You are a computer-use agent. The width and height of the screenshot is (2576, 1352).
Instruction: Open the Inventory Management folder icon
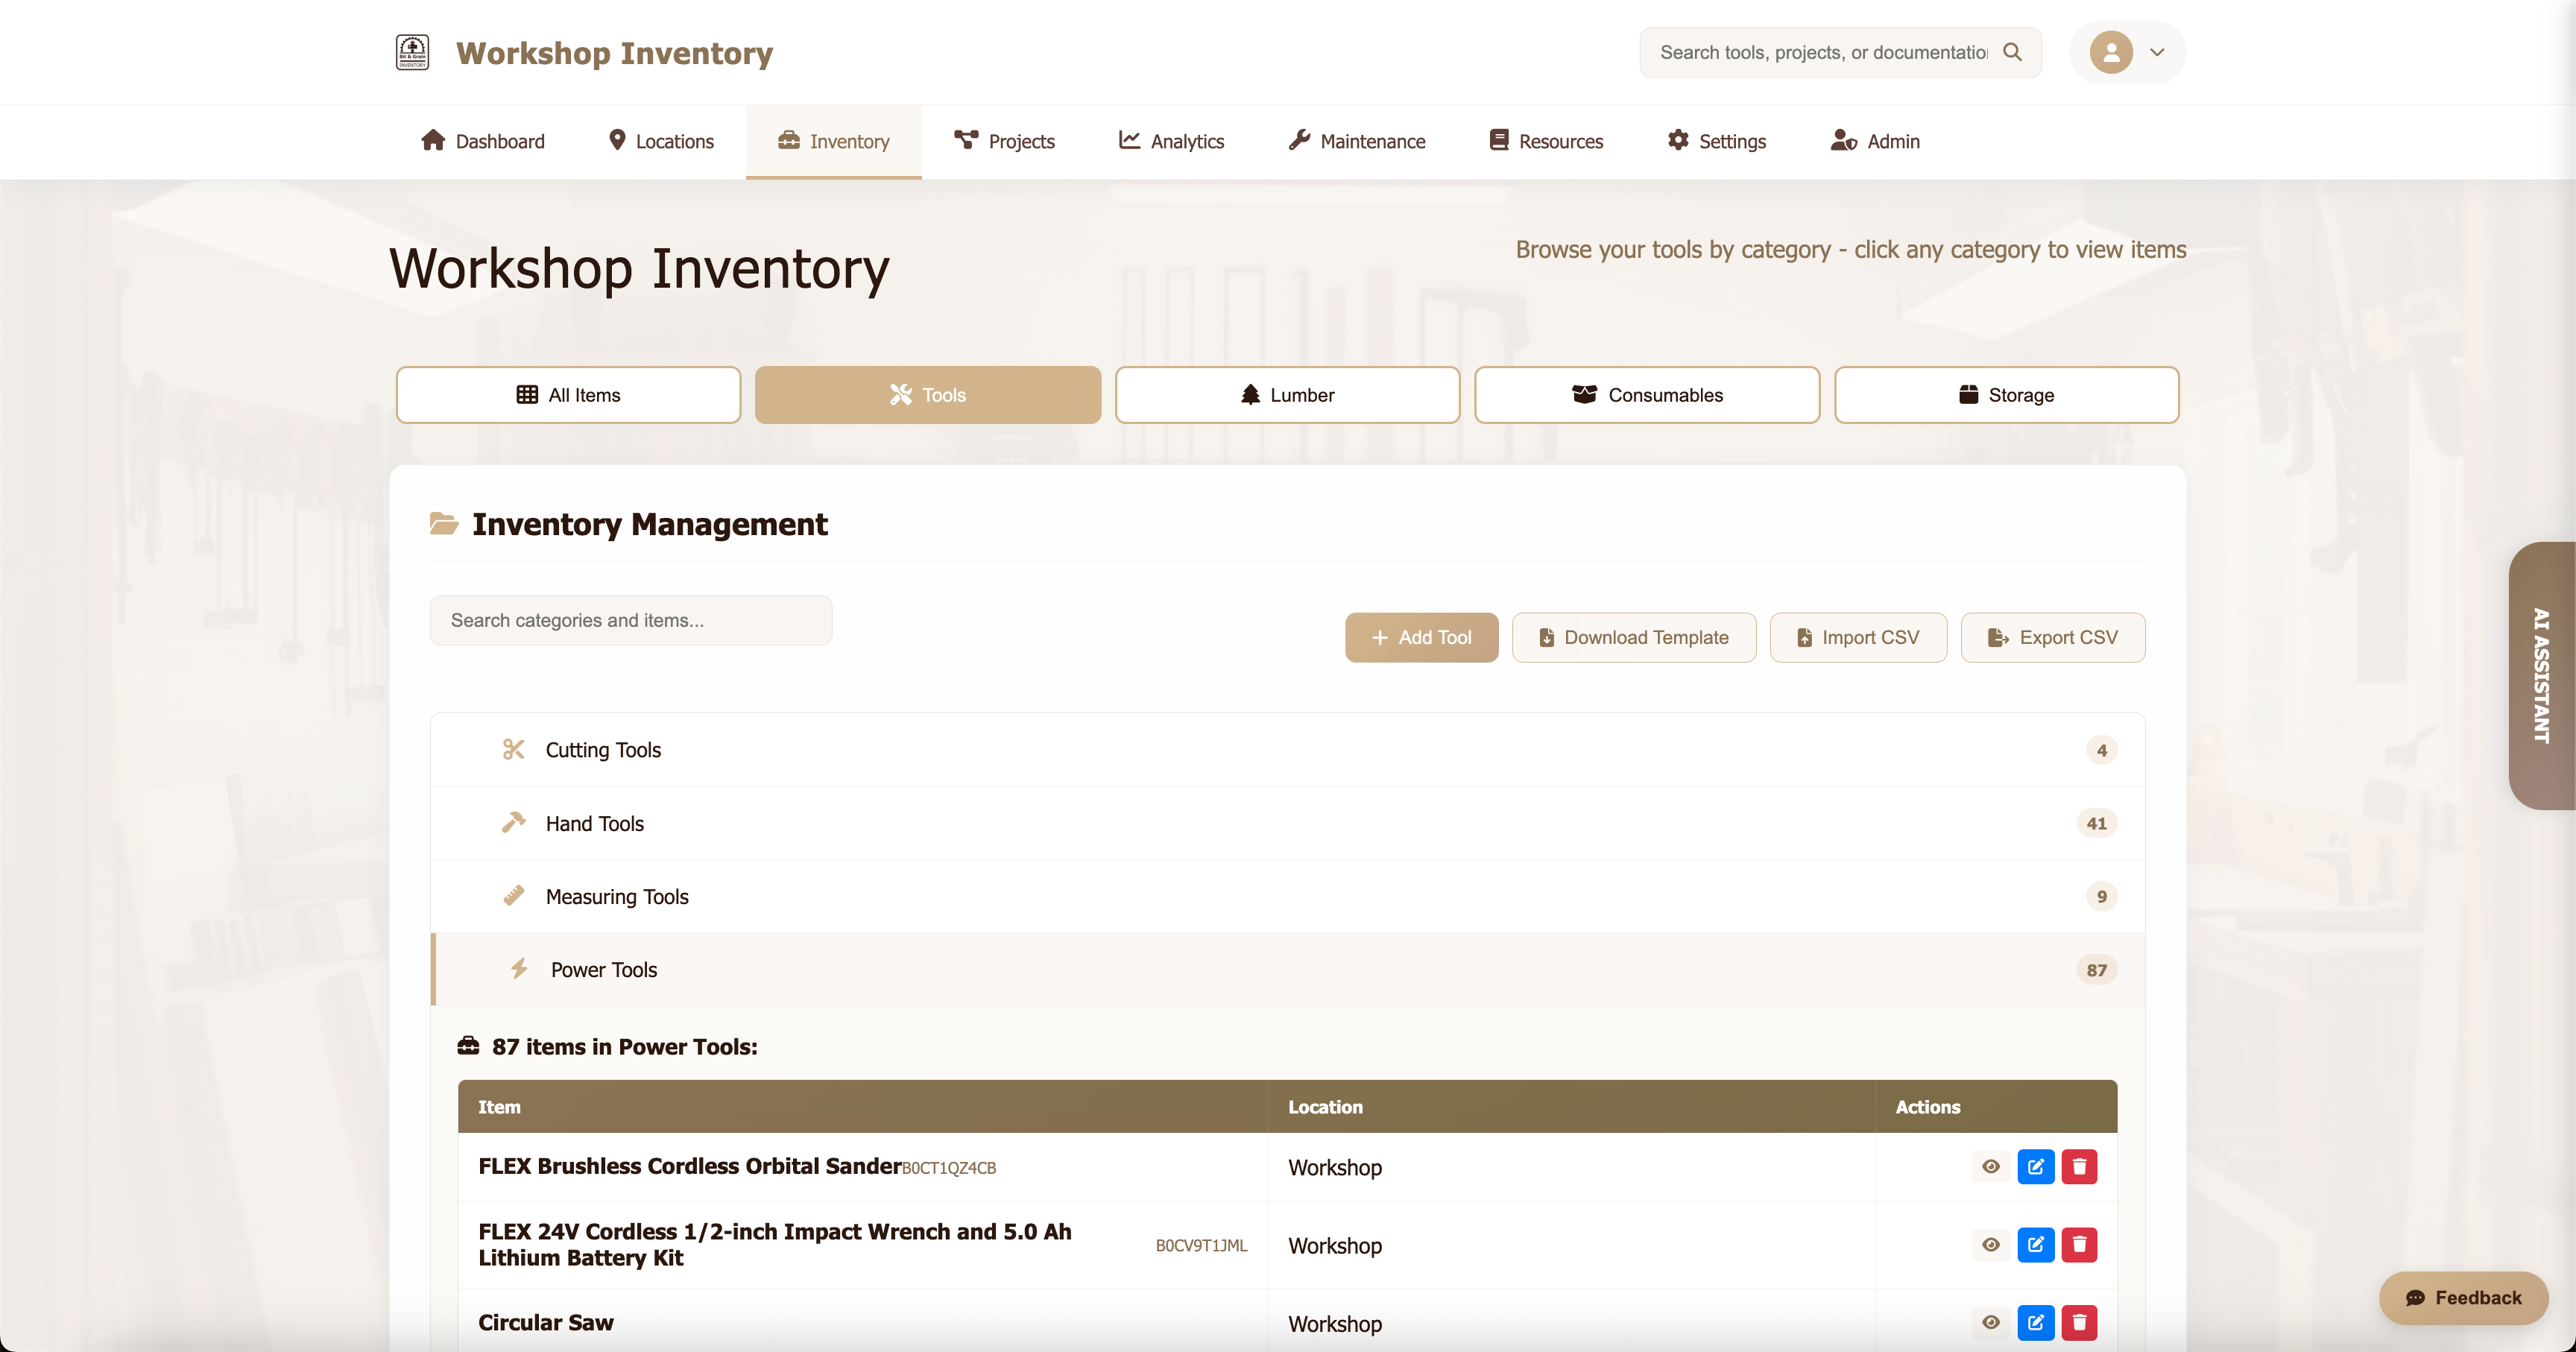coord(443,523)
